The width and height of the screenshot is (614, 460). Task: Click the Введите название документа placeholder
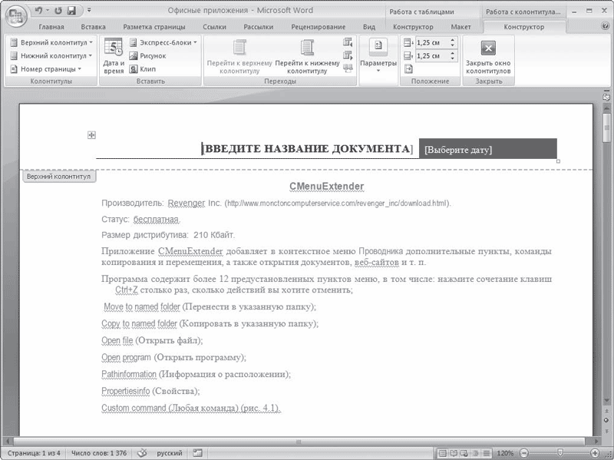coord(308,149)
